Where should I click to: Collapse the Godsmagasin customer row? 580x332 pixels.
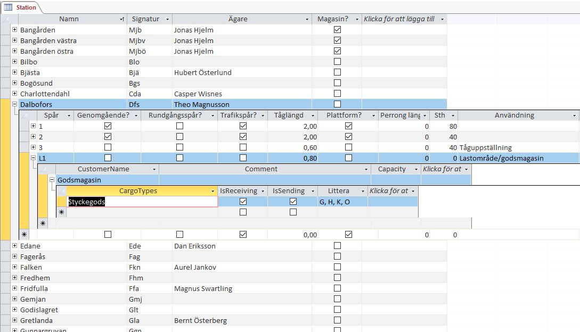point(52,180)
